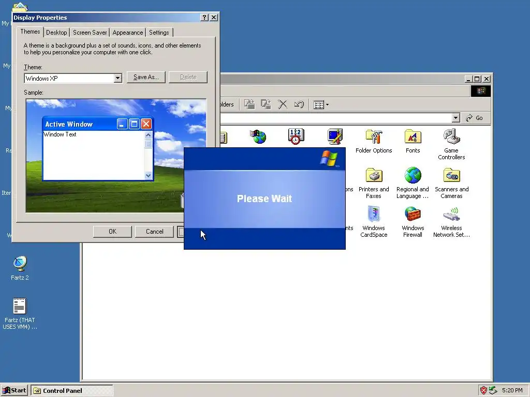This screenshot has width=530, height=397.
Task: Open Printers and Faxes icon
Action: click(374, 183)
